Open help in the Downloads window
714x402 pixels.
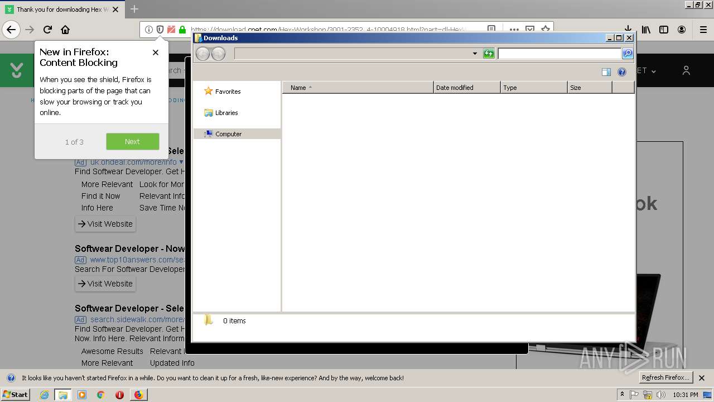(x=622, y=71)
